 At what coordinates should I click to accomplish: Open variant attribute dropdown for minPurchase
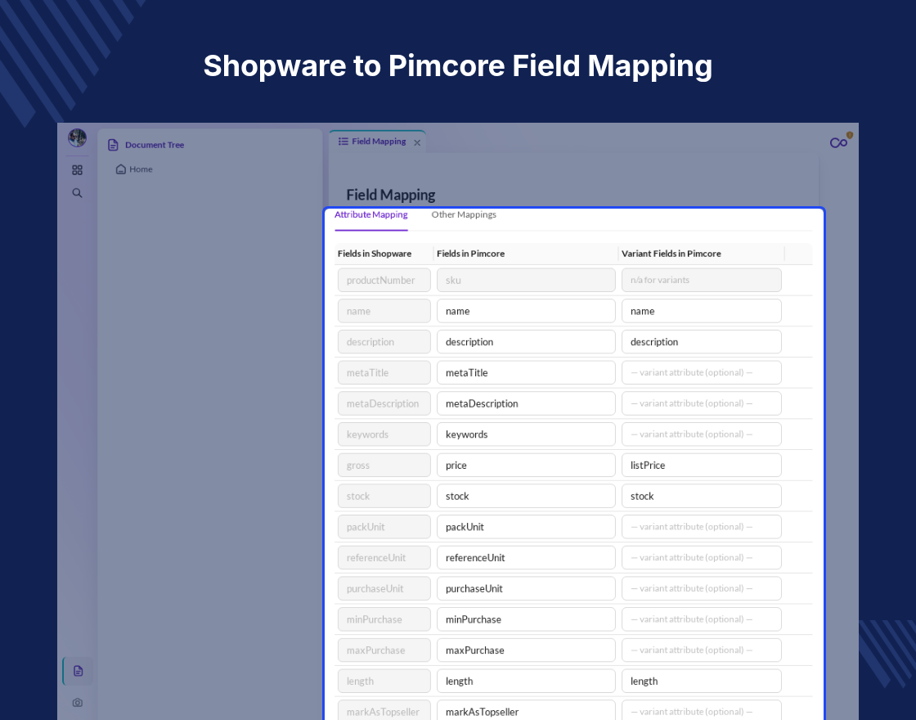(701, 619)
